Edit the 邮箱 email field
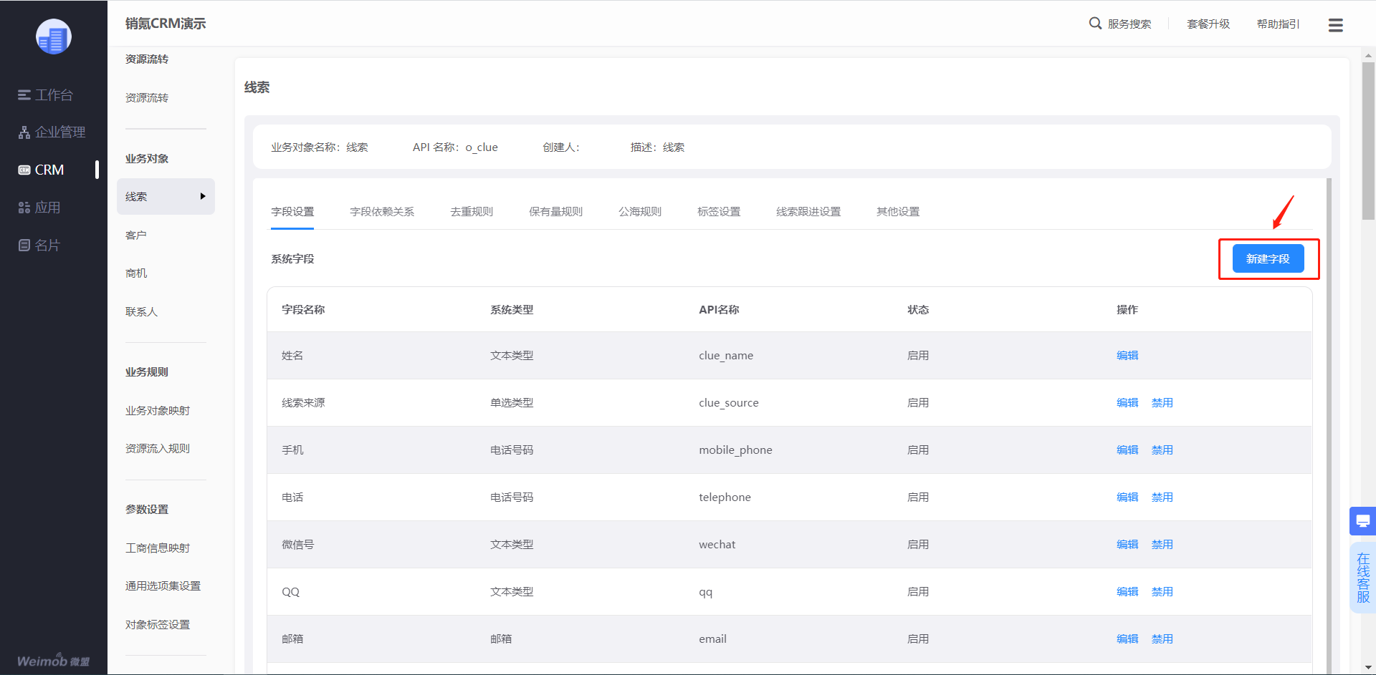Viewport: 1376px width, 675px height. point(1127,638)
